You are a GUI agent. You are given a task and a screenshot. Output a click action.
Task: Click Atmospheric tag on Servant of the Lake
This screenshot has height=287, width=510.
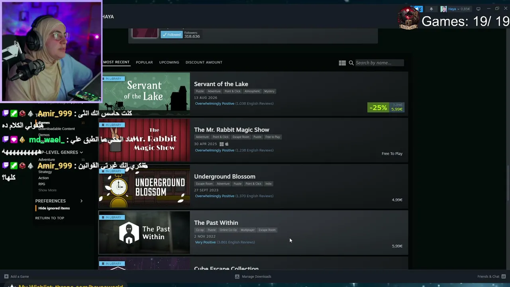tap(252, 91)
